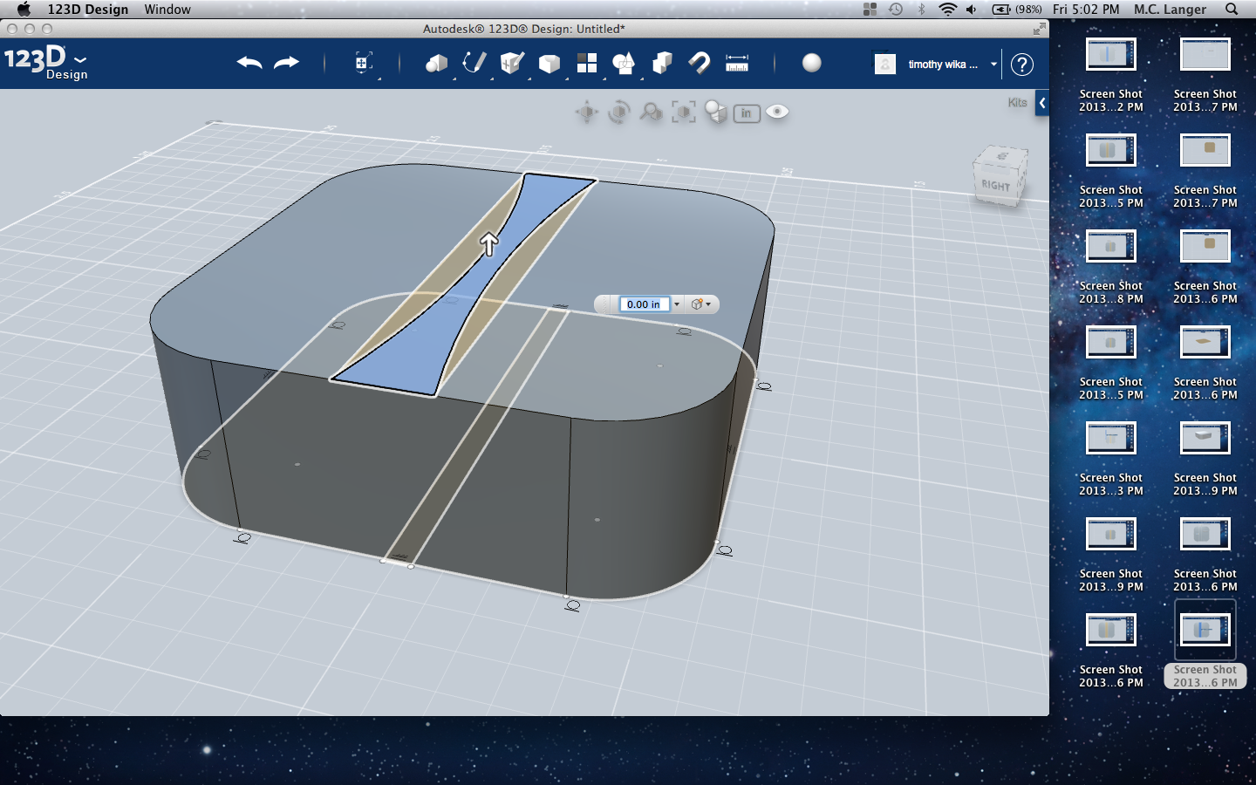The height and width of the screenshot is (785, 1256).
Task: Select the Orbit navigation tool
Action: click(x=619, y=112)
